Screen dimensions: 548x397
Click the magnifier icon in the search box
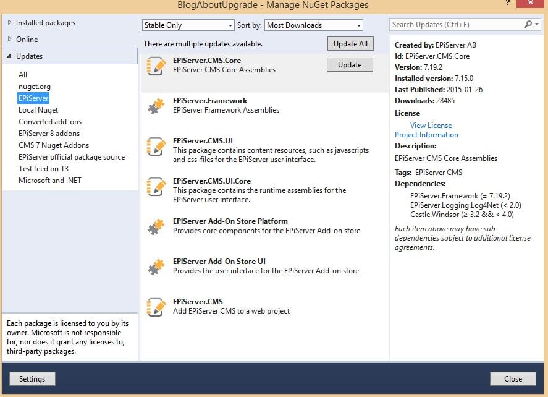[528, 24]
